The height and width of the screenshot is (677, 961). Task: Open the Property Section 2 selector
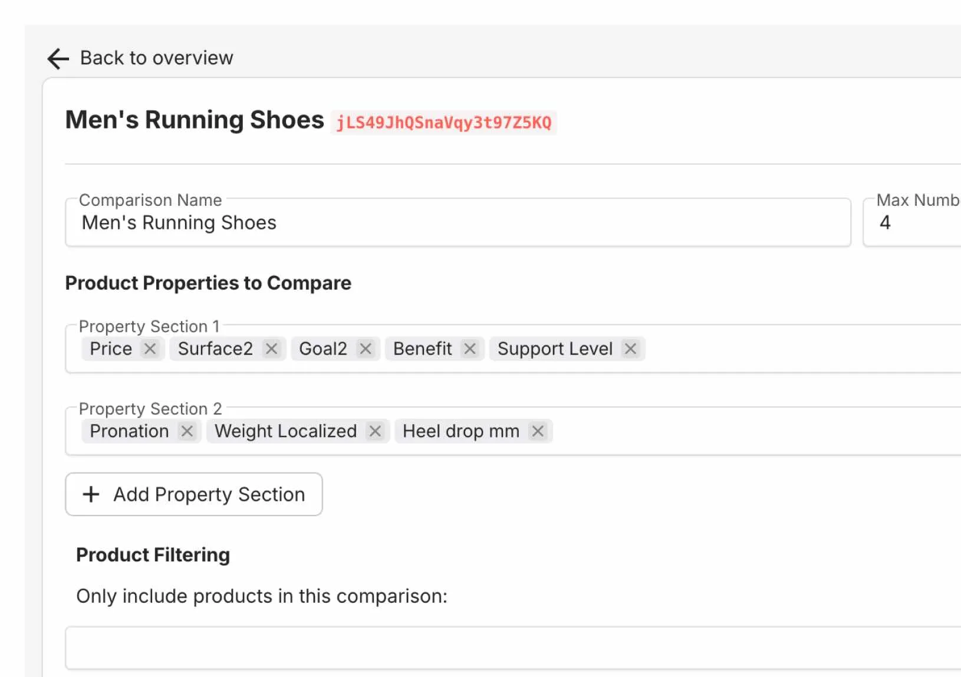point(755,432)
